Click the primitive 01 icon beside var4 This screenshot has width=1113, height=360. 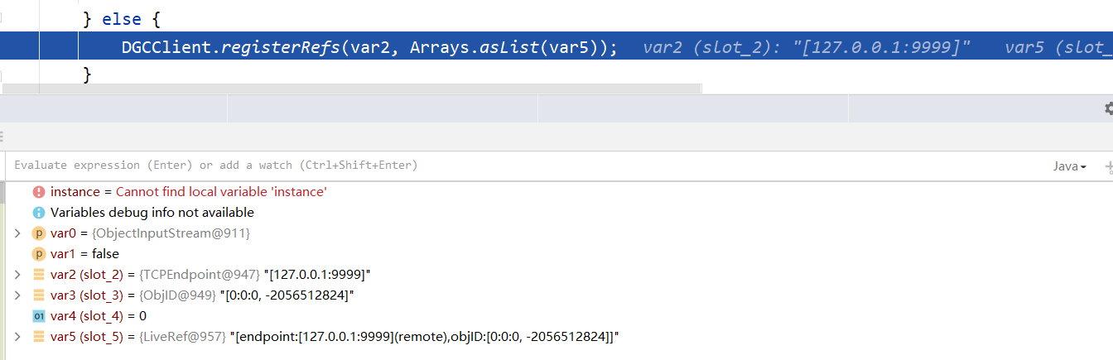(38, 316)
